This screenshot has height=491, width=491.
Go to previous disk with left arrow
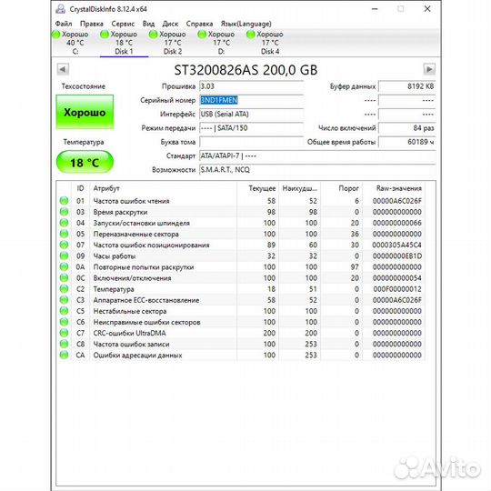[x=63, y=69]
